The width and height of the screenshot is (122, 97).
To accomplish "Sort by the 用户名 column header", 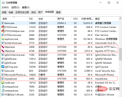I will tap(64, 19).
